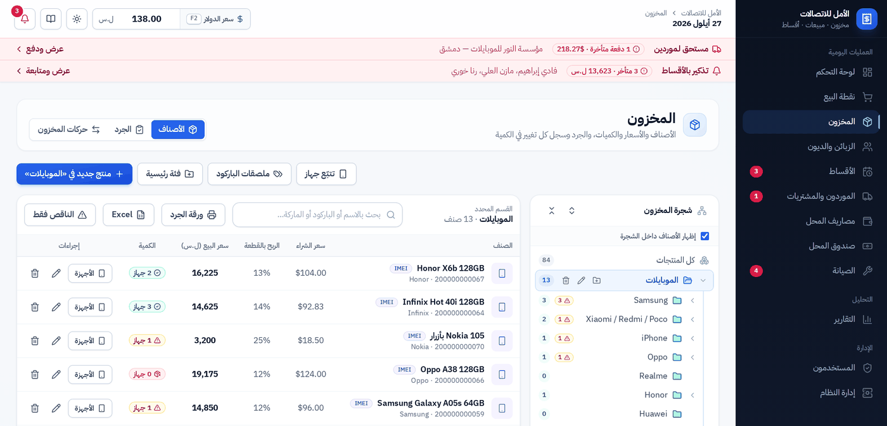Click منتج جديد في «الموبايلات» button
The height and width of the screenshot is (426, 887).
click(x=74, y=174)
